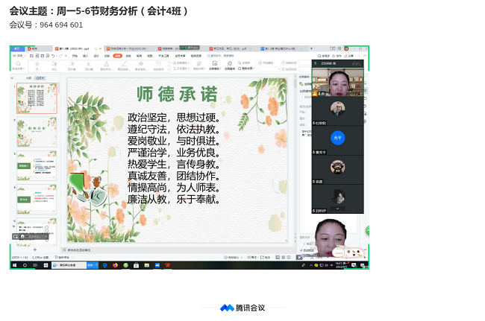Toggle the Auto Preview checkbox
This screenshot has height=321, width=485.
point(301,250)
